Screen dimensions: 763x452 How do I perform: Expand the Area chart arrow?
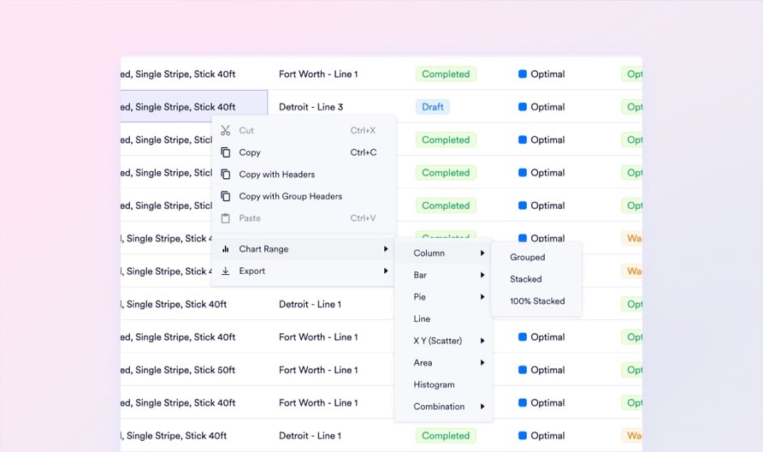tap(482, 362)
